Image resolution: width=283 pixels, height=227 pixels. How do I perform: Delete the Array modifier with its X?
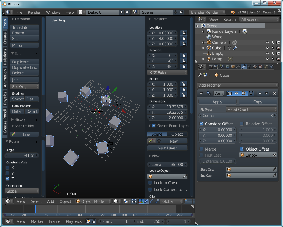click(274, 93)
